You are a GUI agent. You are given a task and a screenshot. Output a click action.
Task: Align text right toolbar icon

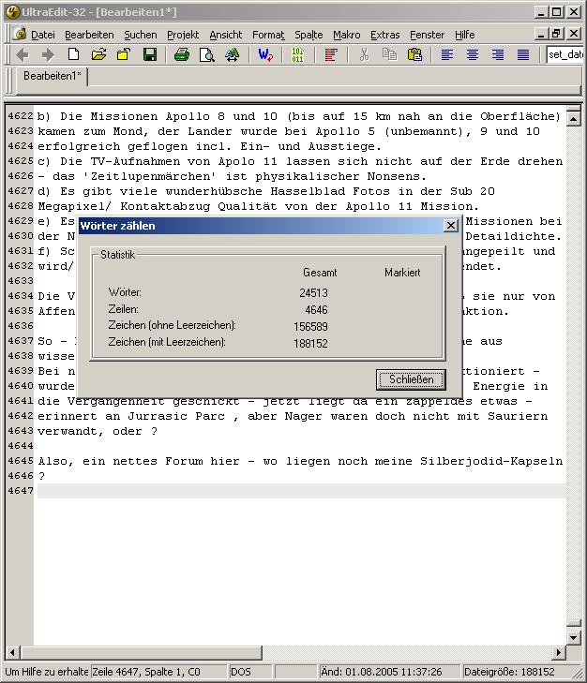tap(498, 55)
